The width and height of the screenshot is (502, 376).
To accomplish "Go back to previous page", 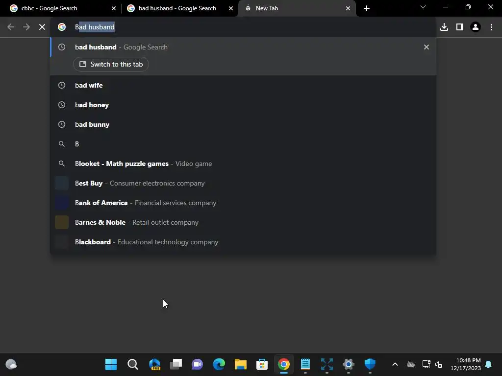I will coord(11,27).
